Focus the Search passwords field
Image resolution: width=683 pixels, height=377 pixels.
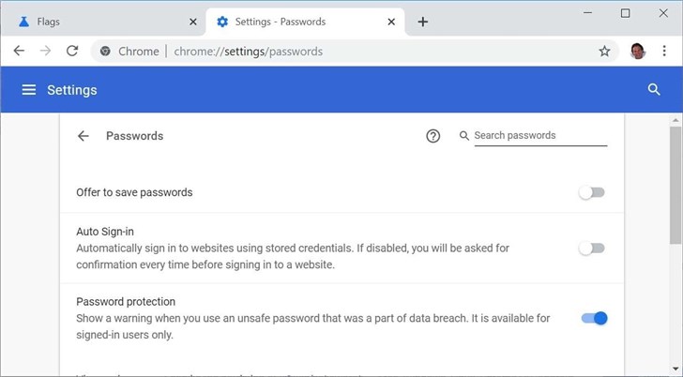point(539,136)
